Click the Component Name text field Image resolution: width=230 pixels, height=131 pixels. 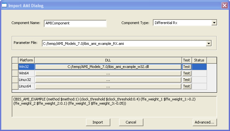pos(75,23)
